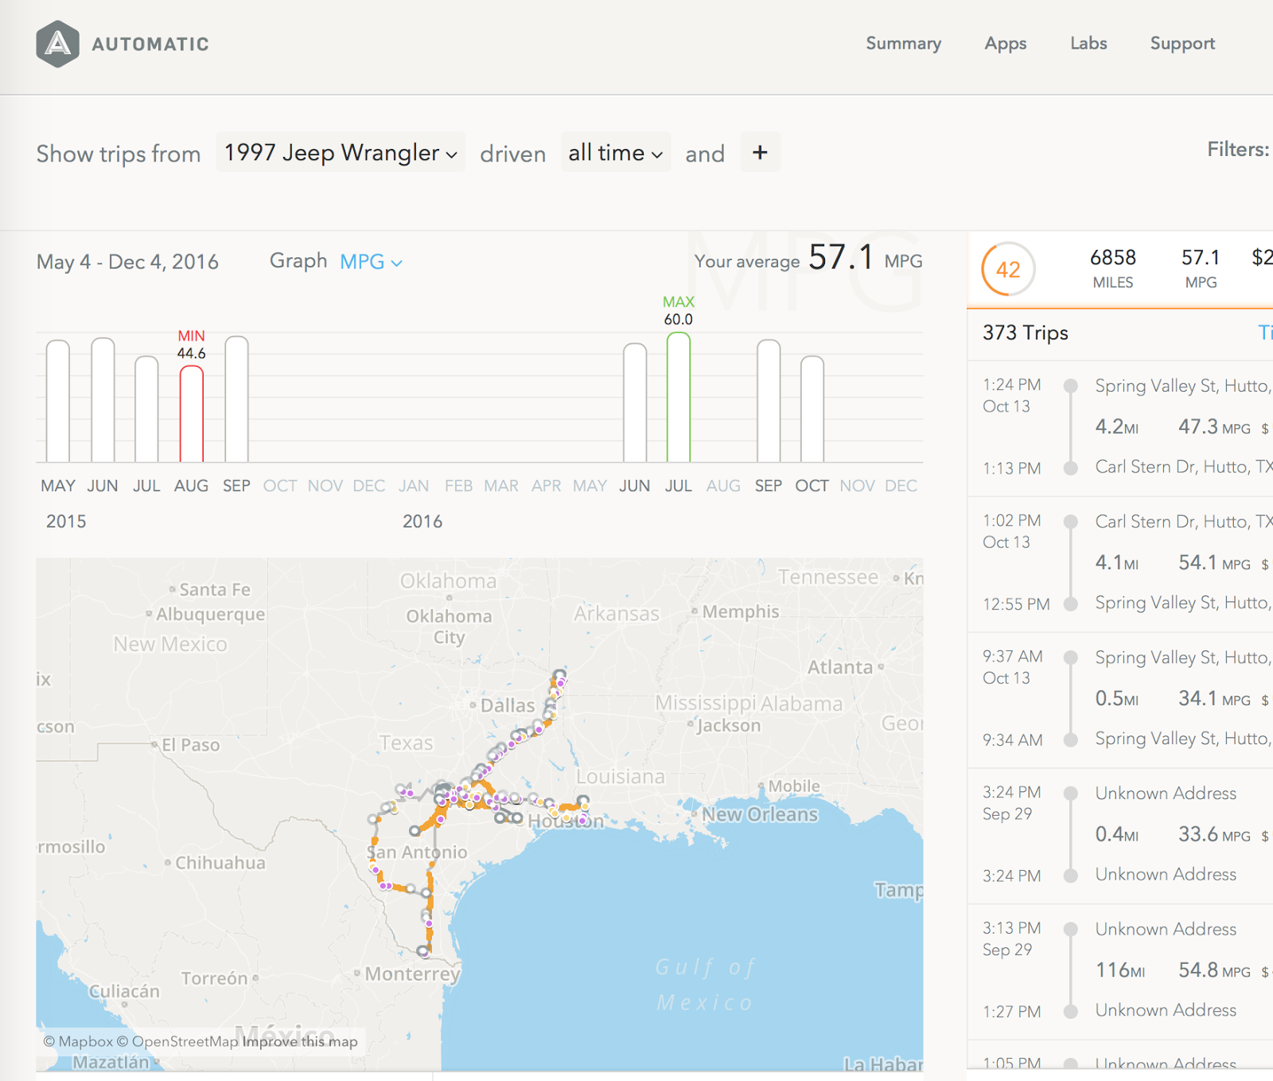Click the 54.8 MPG trip value
This screenshot has width=1273, height=1081.
1214,970
